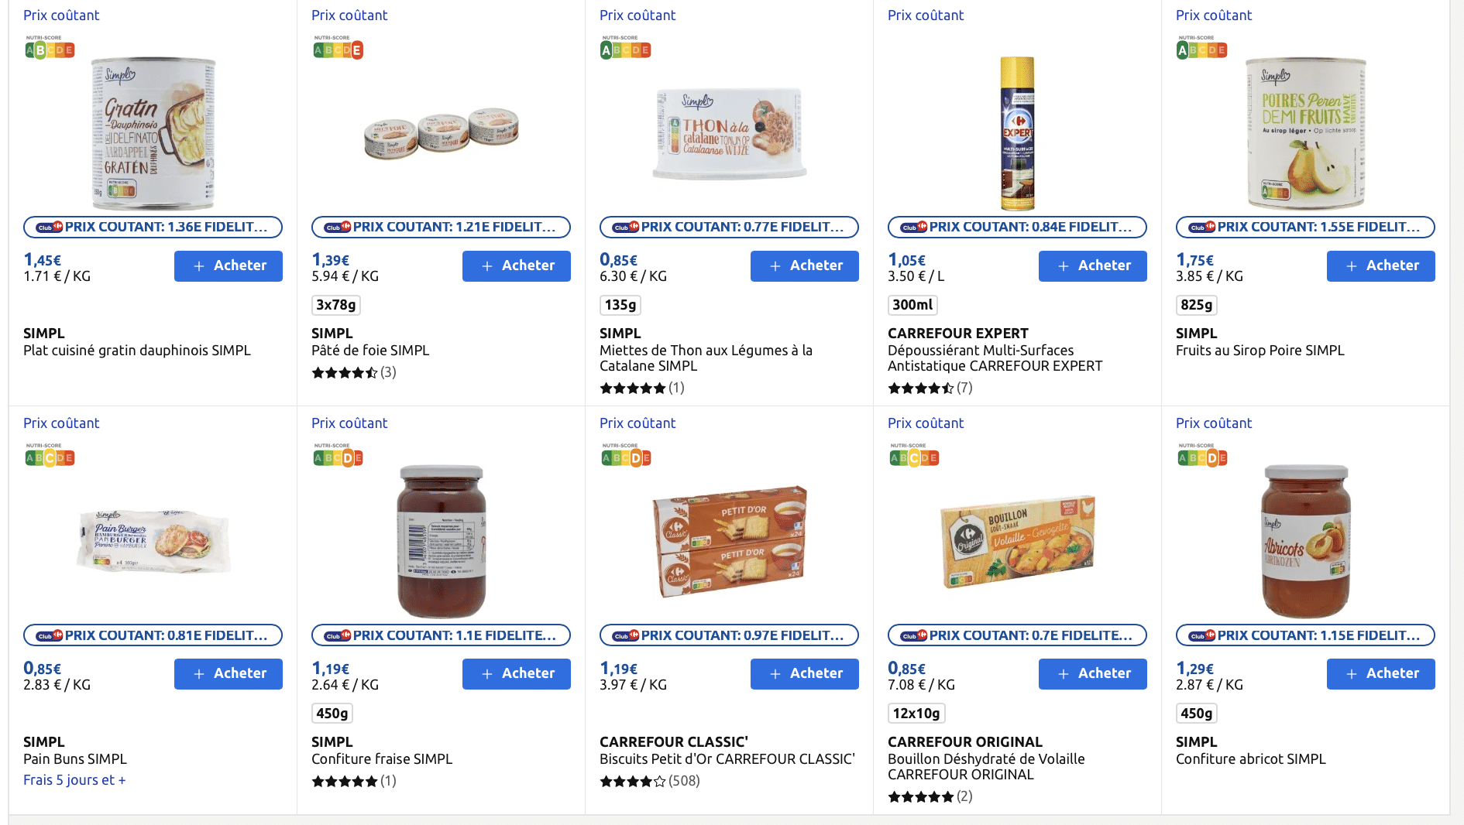1464x825 pixels.
Task: Click star rating of Petit d'Or biscuits
Action: point(632,782)
